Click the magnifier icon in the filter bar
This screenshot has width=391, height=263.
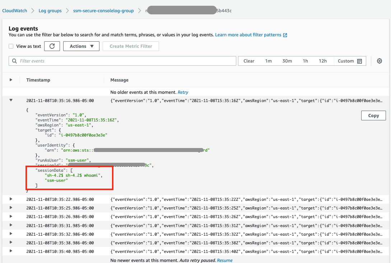coord(14,61)
